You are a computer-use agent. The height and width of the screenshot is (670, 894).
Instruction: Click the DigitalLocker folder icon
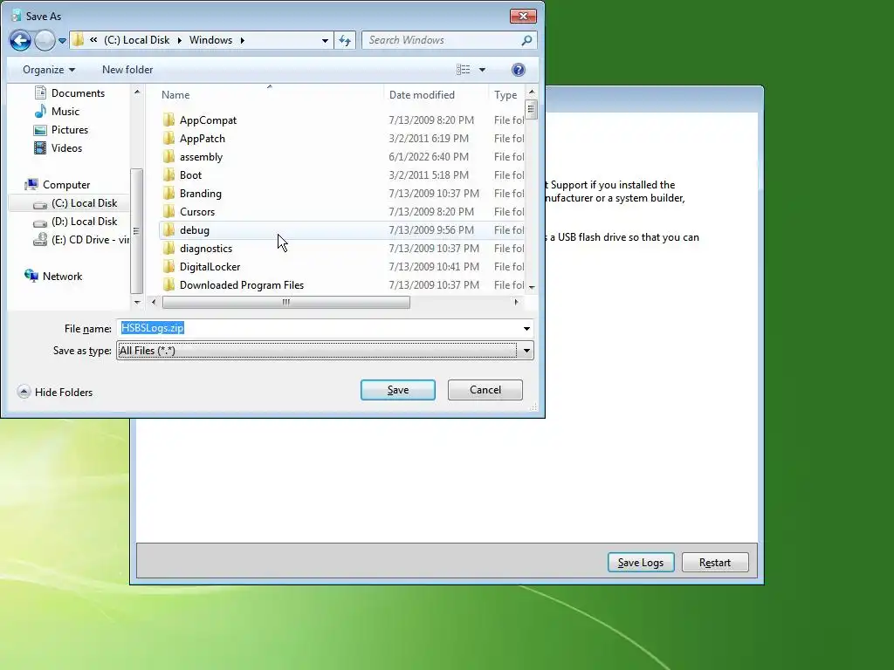[x=168, y=266]
